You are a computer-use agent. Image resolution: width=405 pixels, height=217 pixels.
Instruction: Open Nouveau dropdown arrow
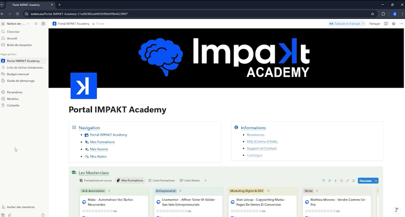(376, 181)
